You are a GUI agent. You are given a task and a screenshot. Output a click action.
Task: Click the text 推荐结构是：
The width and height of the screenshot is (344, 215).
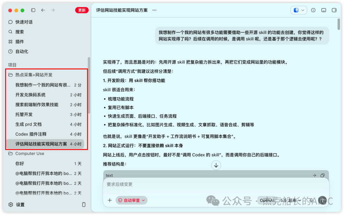pos(115,164)
